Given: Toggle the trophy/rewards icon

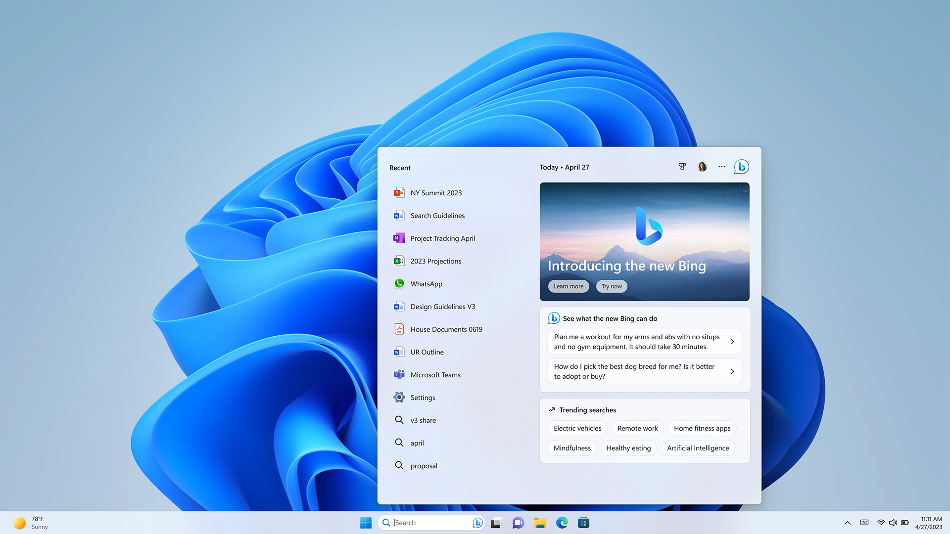Looking at the screenshot, I should [x=682, y=167].
